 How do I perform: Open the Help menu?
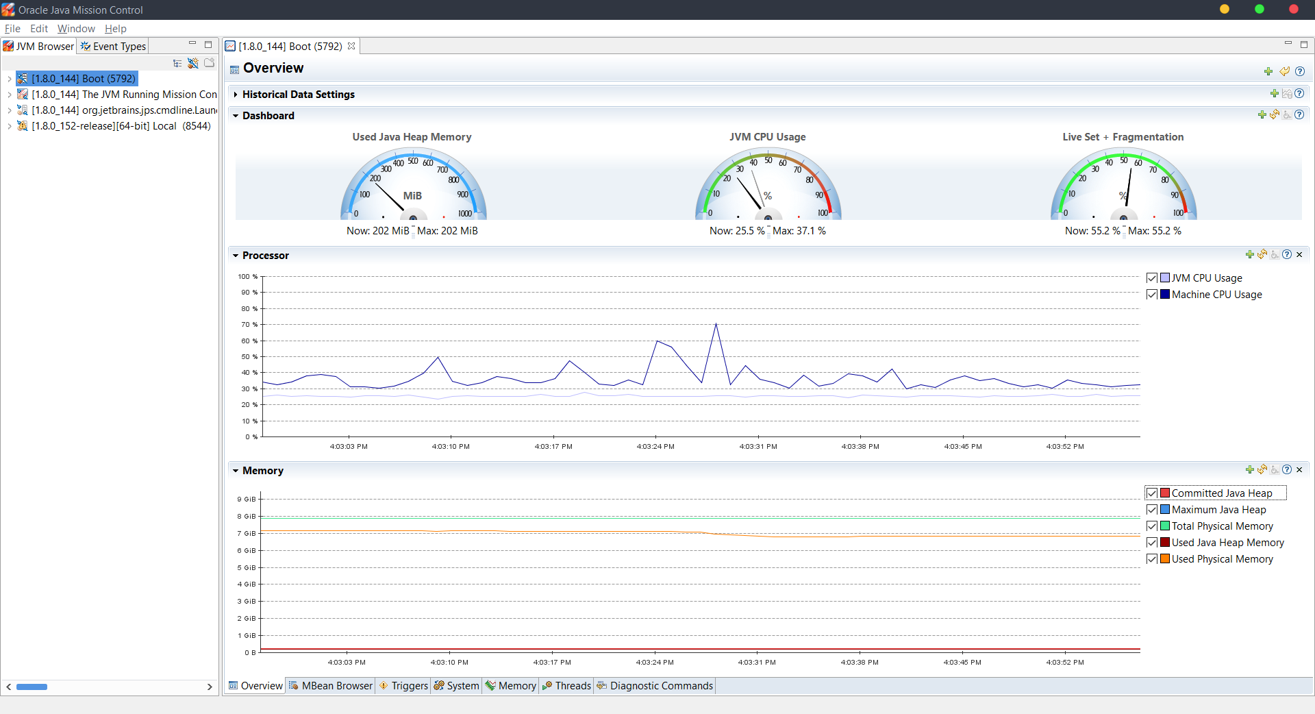pyautogui.click(x=116, y=29)
